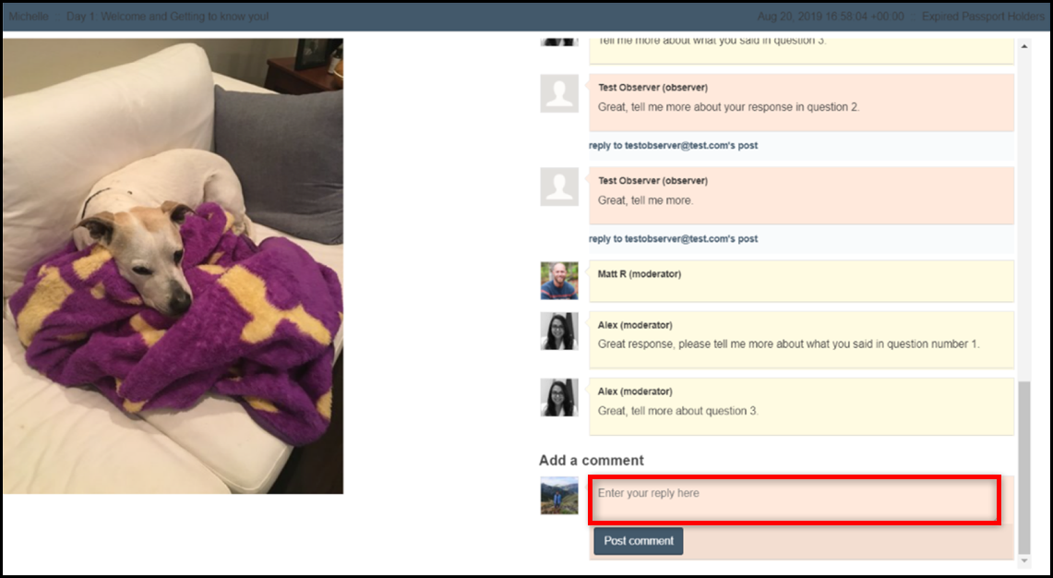Click the Post comment button

(638, 541)
